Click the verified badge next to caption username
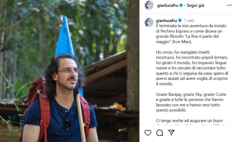This screenshot has width=234, height=142. click(x=180, y=21)
